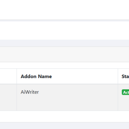Viewport: 129px width, 129px height.
Task: Click the pale blue strip at the bottom of the page
Action: (x=64, y=126)
